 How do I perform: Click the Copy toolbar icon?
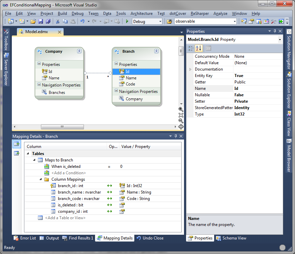coord(65,21)
